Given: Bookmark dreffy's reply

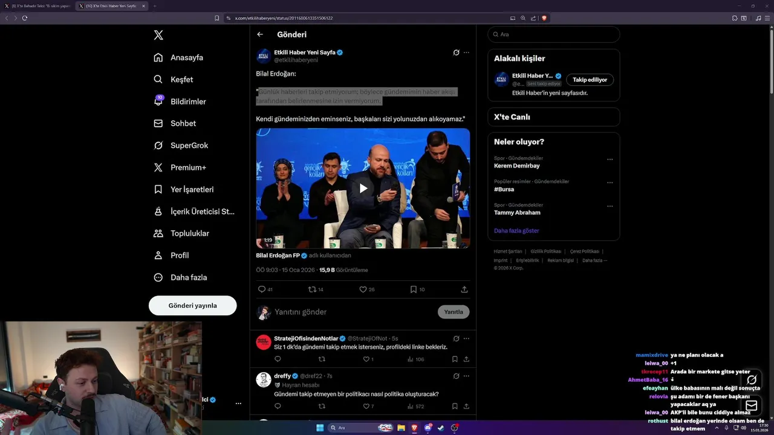Looking at the screenshot, I should pyautogui.click(x=455, y=406).
